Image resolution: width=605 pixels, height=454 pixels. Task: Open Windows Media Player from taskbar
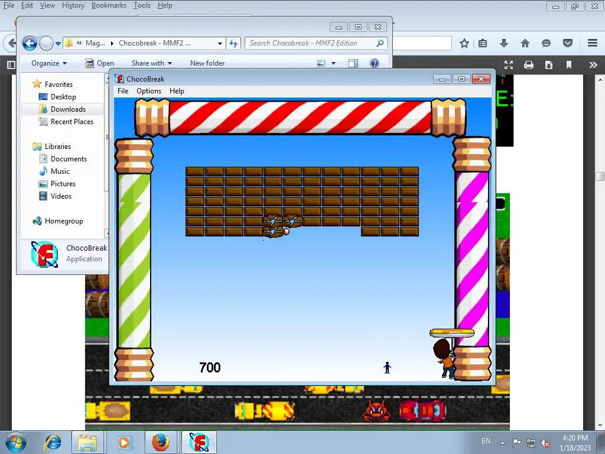[124, 442]
